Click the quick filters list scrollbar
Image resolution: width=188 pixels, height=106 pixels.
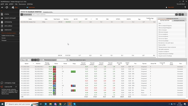(x=186, y=30)
